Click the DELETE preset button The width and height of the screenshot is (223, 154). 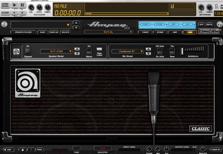65,32
